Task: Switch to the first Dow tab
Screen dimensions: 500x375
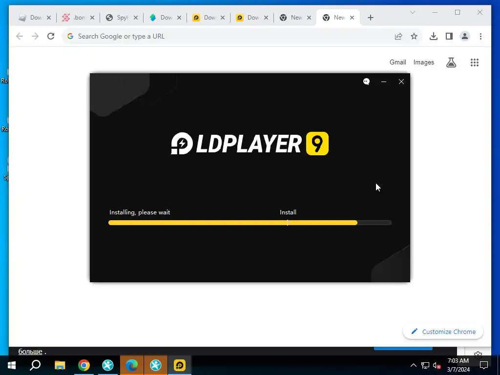Action: [31, 18]
